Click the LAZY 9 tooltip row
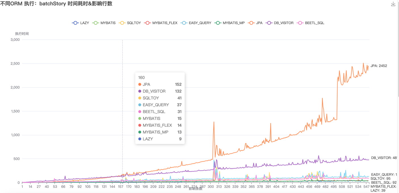The image size is (399, 193). coord(160,139)
